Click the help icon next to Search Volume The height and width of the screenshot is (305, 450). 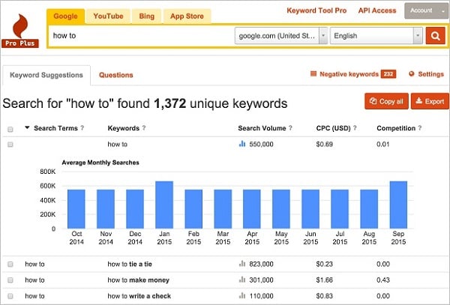click(290, 128)
